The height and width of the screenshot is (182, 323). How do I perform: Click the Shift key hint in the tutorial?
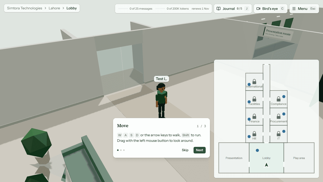(186, 135)
